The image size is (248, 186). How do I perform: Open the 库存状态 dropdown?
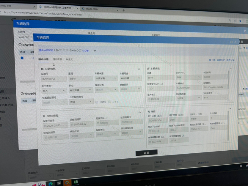106,90
